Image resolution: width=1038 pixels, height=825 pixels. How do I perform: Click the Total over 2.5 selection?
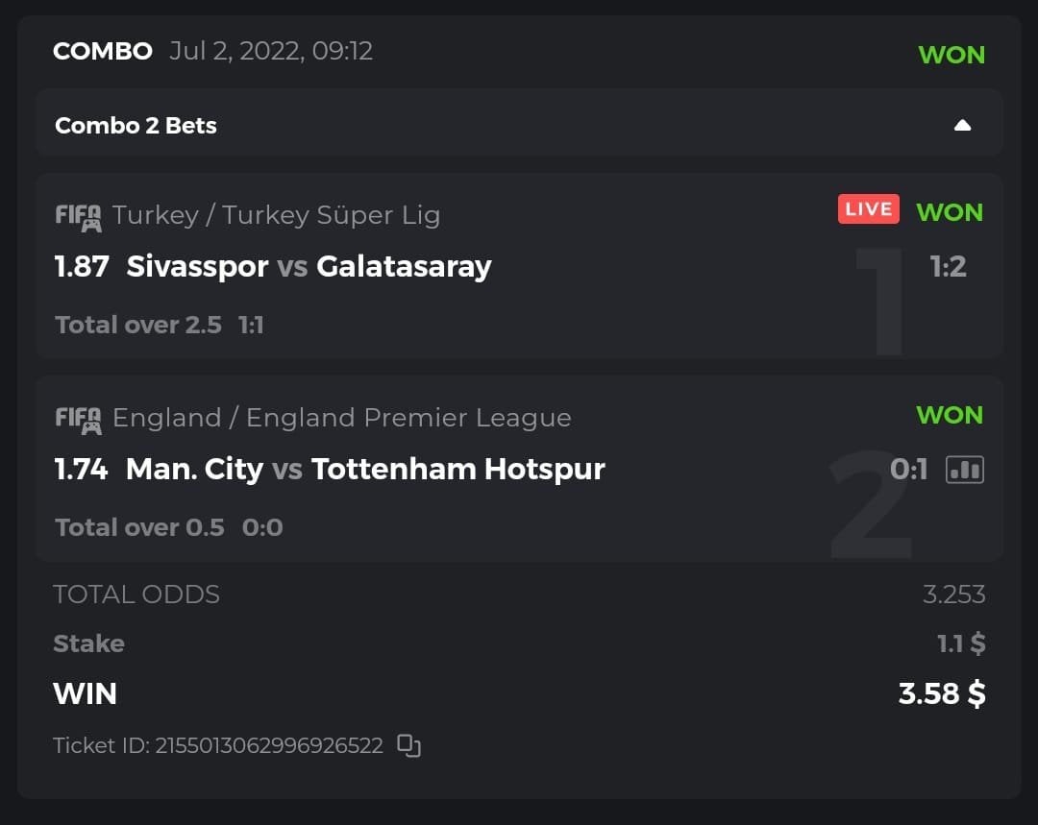point(138,325)
